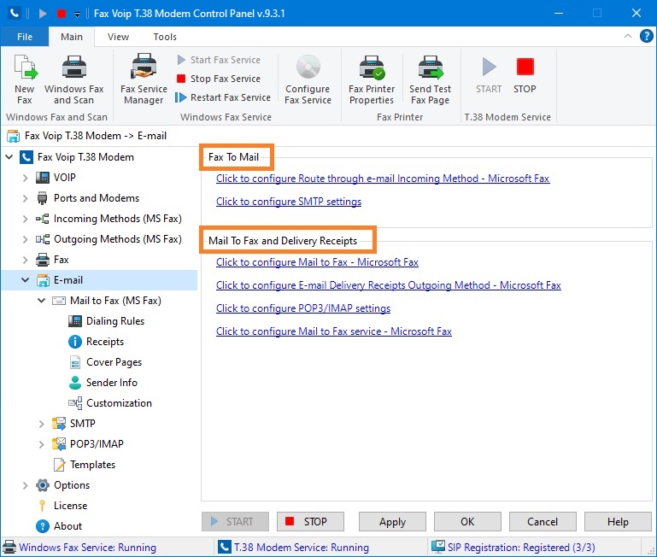Screen dimensions: 657x557
Task: Click the Fax printer icon in tree
Action: pyautogui.click(x=43, y=260)
